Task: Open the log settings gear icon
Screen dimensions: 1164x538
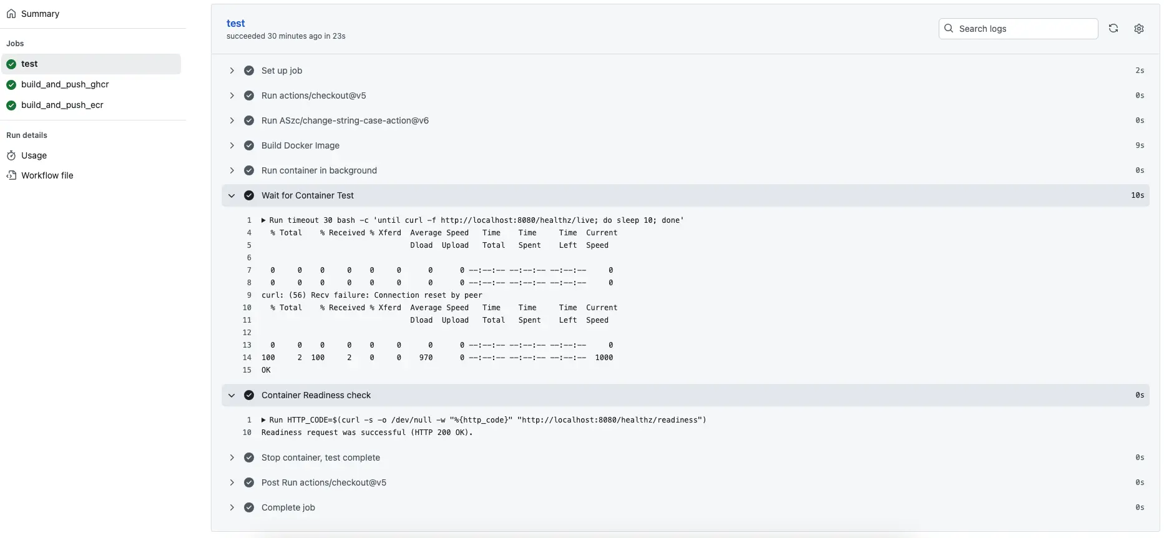Action: pyautogui.click(x=1138, y=29)
